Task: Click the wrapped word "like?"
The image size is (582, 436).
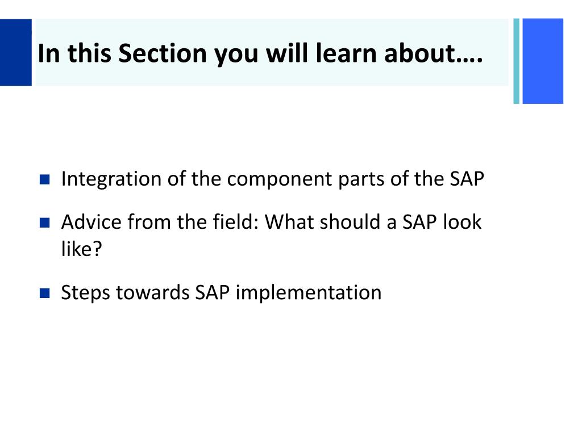Action: tap(81, 249)
